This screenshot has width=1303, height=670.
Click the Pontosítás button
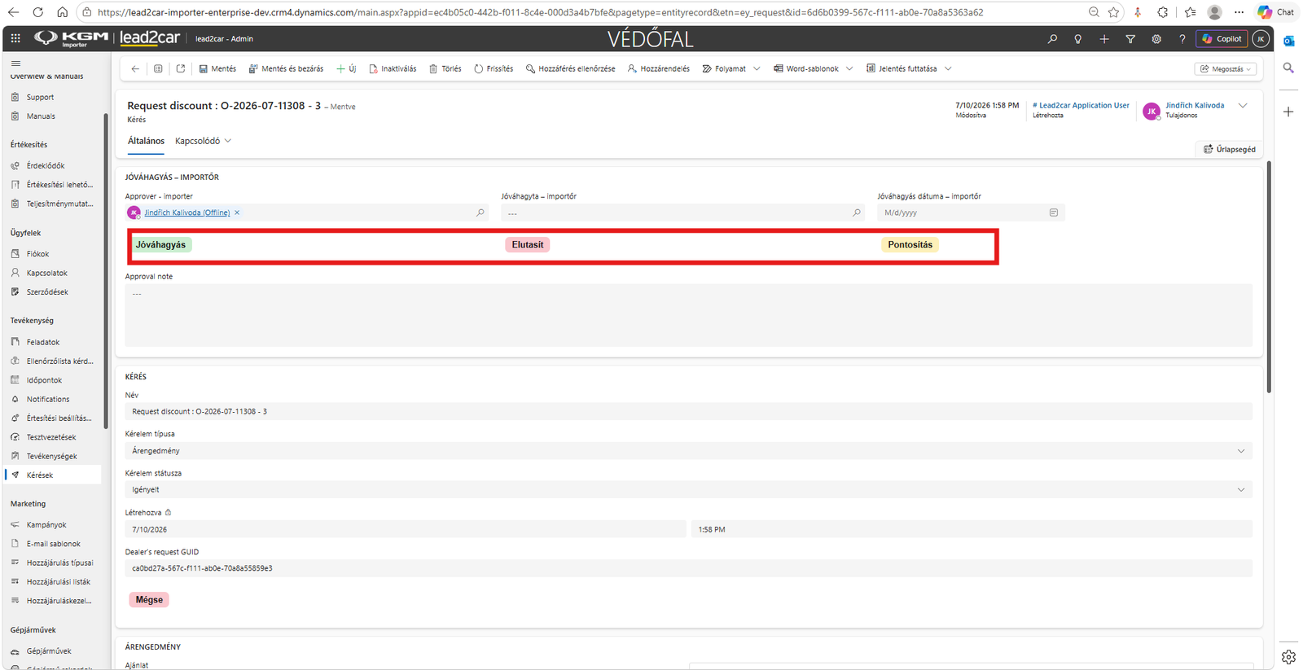[x=910, y=245]
